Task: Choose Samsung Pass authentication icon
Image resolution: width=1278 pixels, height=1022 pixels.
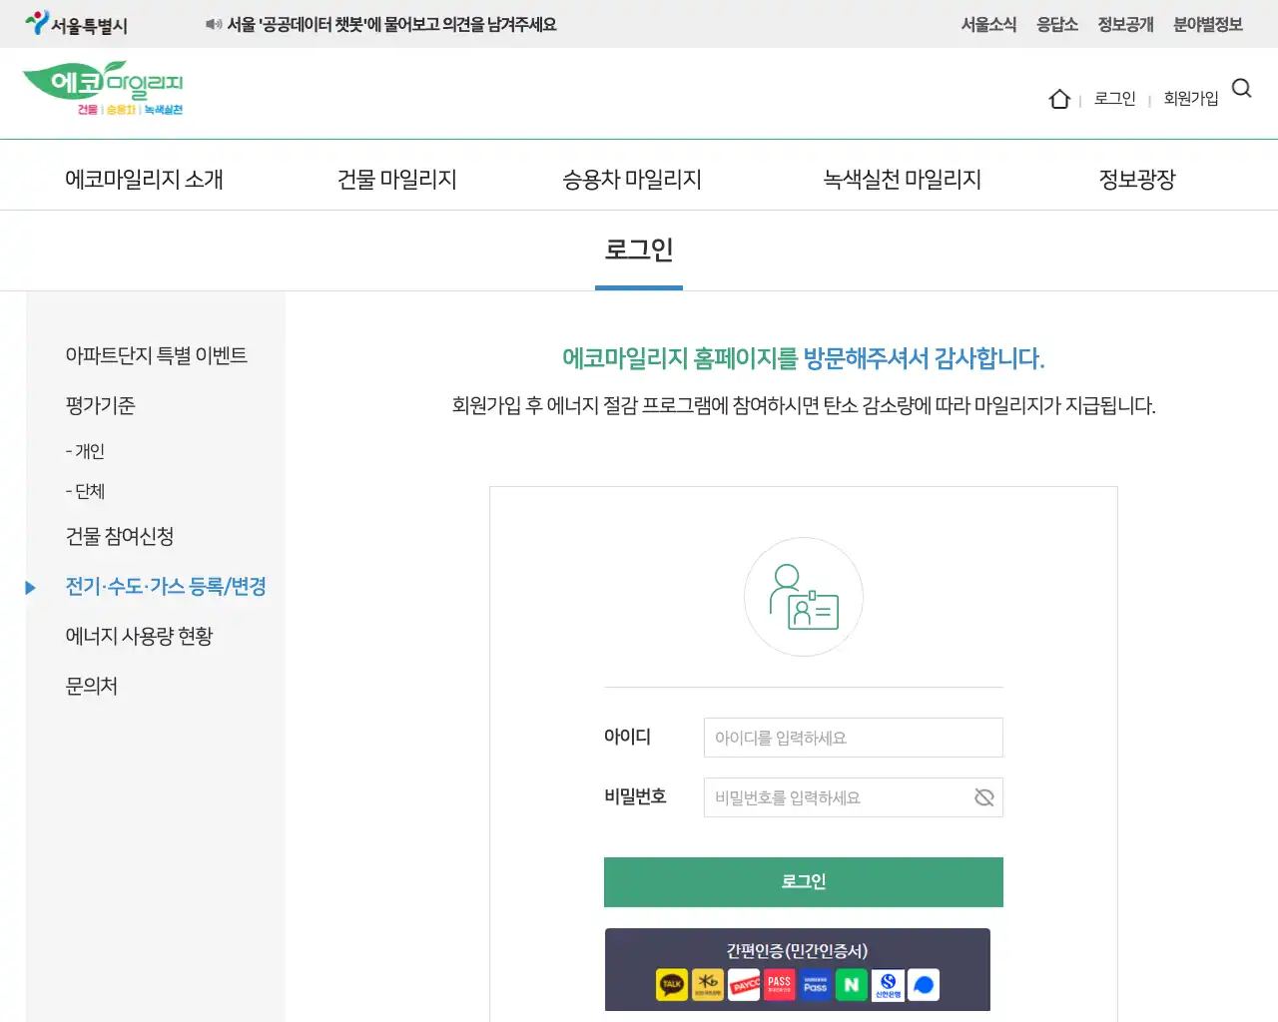Action: (x=816, y=985)
